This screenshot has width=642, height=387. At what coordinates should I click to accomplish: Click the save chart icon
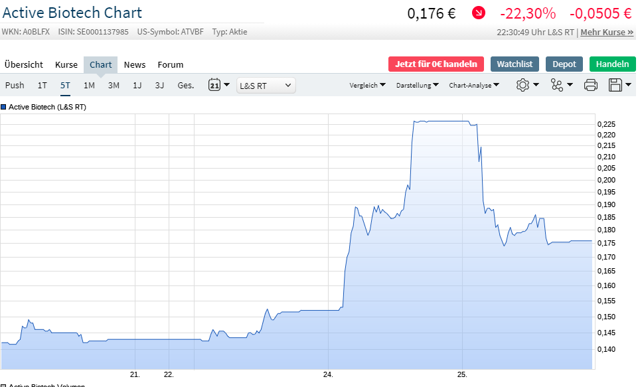[x=616, y=85]
